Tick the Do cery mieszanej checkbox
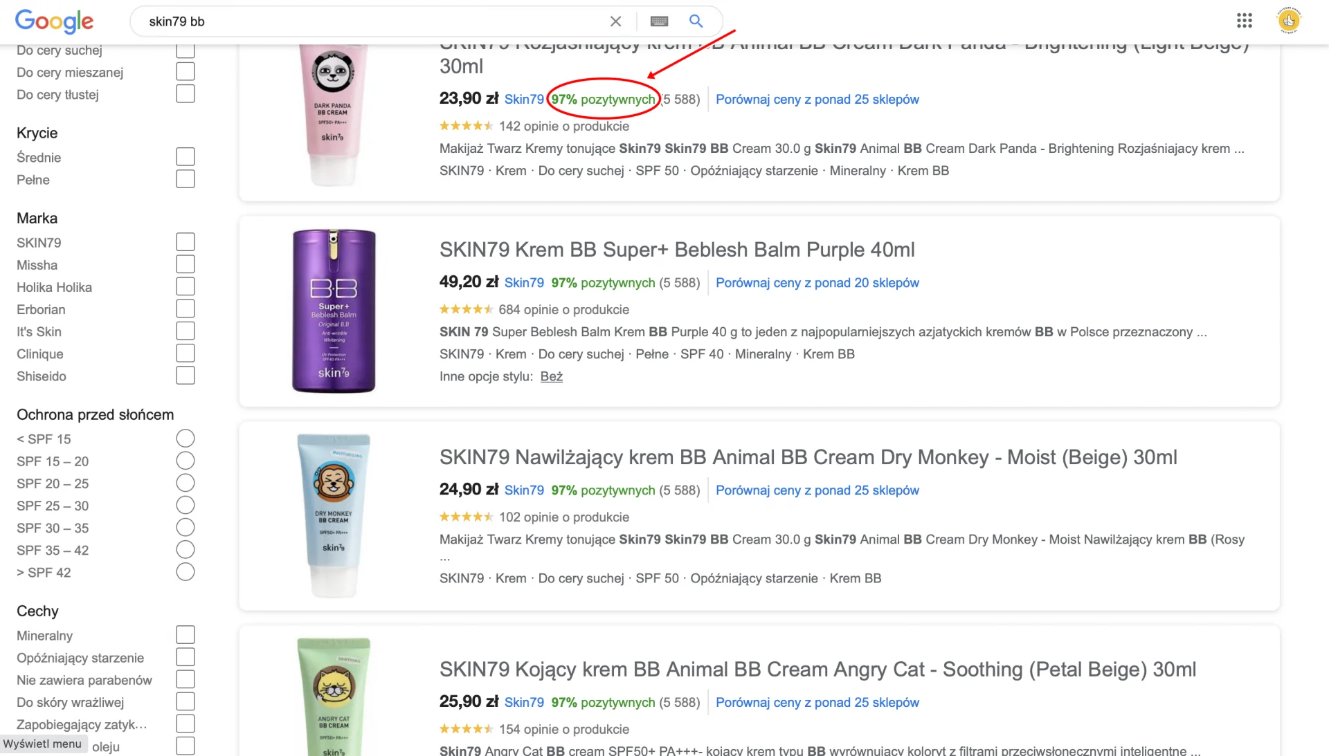The image size is (1329, 756). [x=185, y=72]
